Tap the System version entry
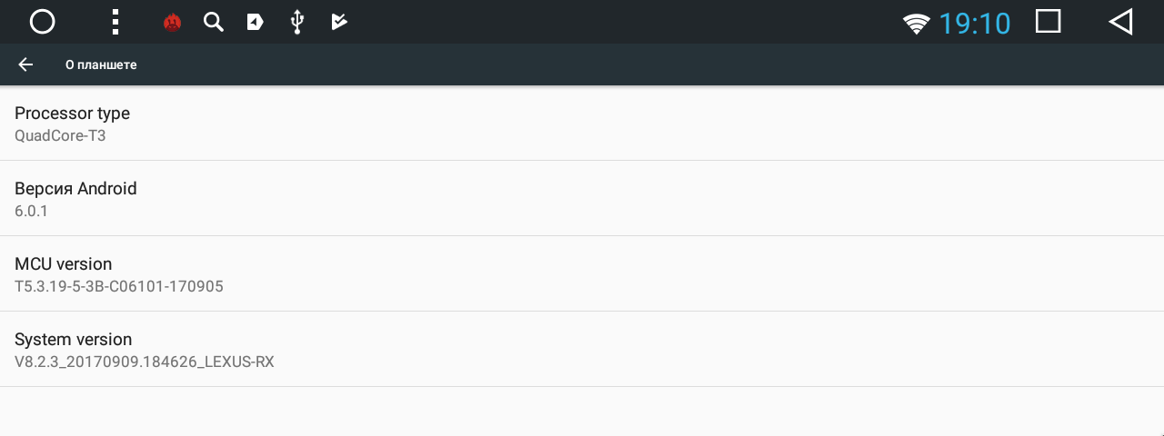1164x436 pixels. [582, 350]
